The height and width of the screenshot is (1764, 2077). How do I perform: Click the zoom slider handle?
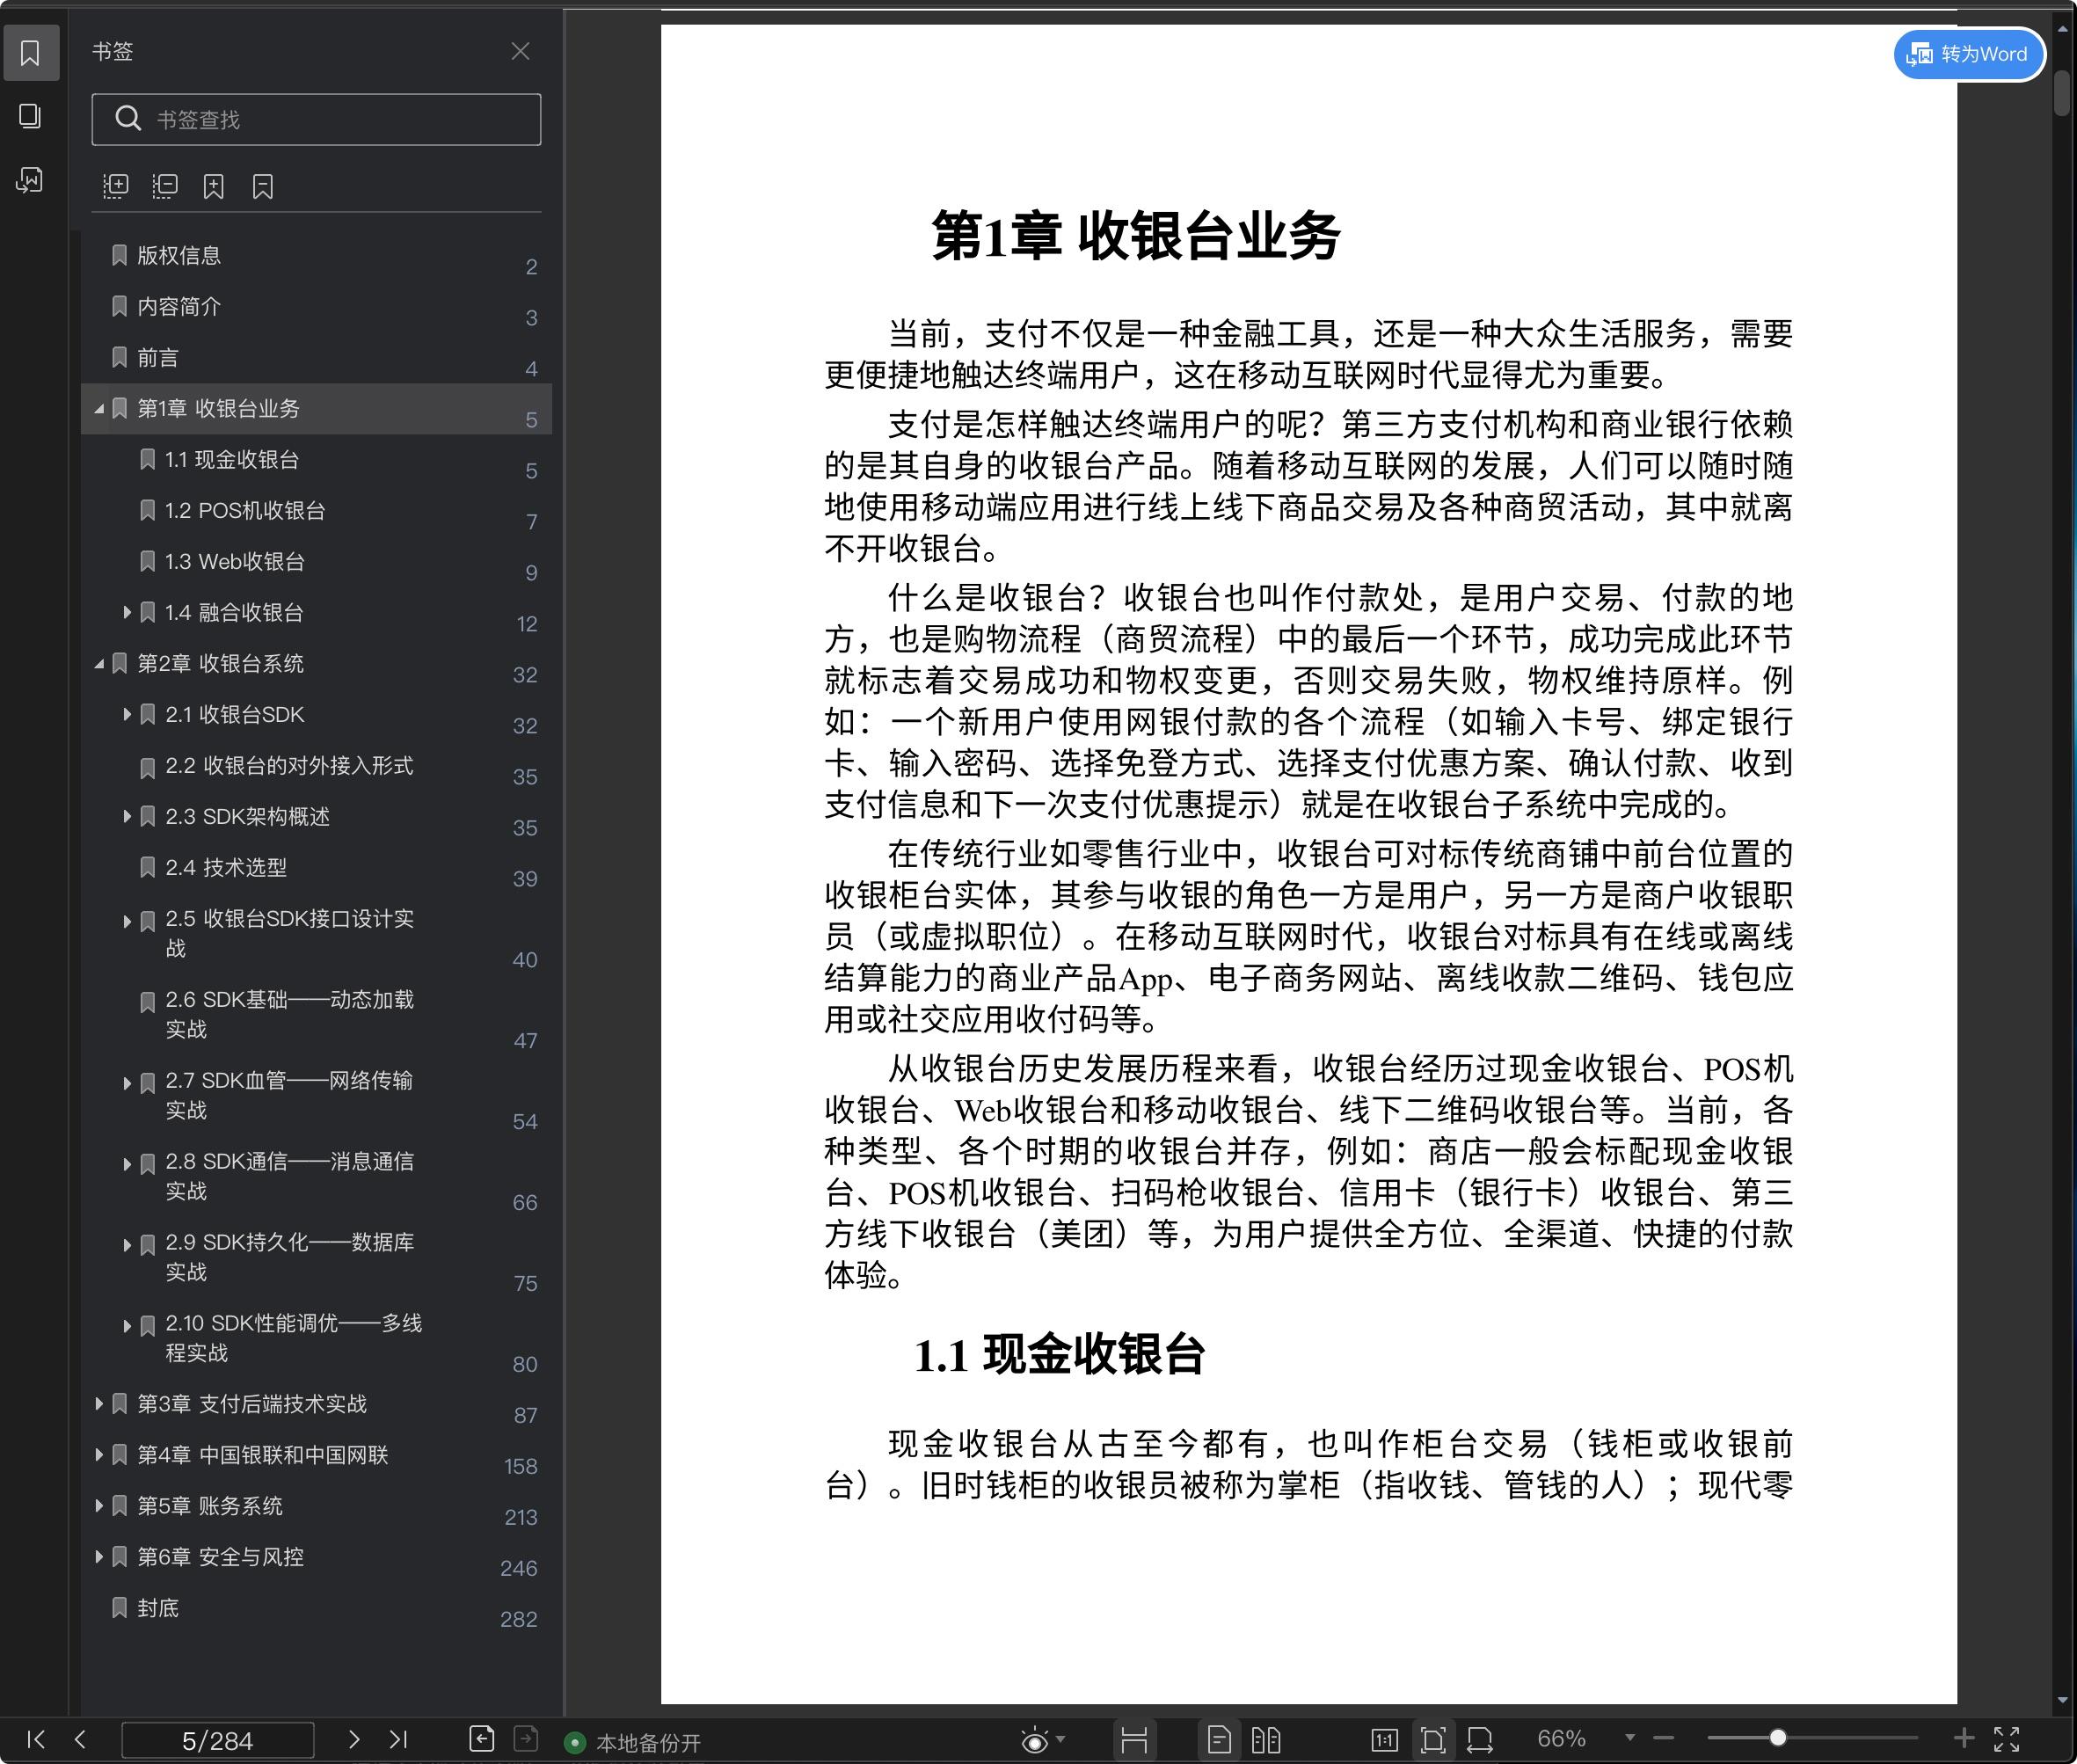[1778, 1739]
